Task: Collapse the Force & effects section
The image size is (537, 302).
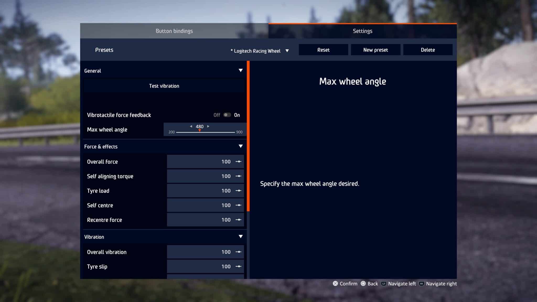Action: pos(240,146)
